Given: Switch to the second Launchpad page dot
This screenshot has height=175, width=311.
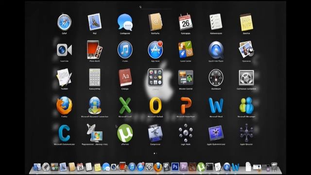Looking at the screenshot, I should pyautogui.click(x=156, y=154).
